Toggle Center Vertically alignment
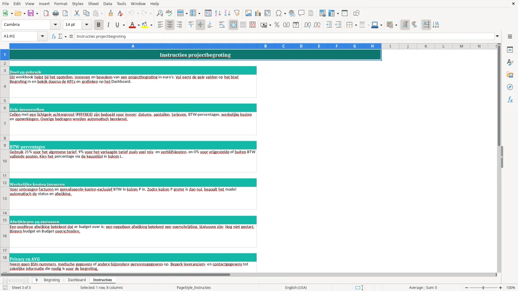 (x=200, y=25)
